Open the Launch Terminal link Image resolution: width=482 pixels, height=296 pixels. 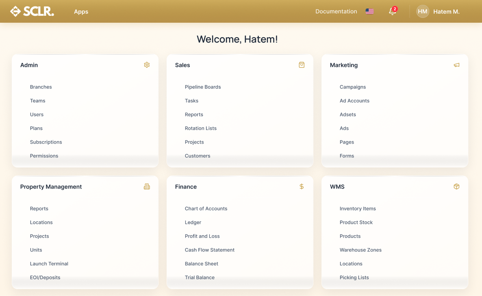pyautogui.click(x=49, y=264)
